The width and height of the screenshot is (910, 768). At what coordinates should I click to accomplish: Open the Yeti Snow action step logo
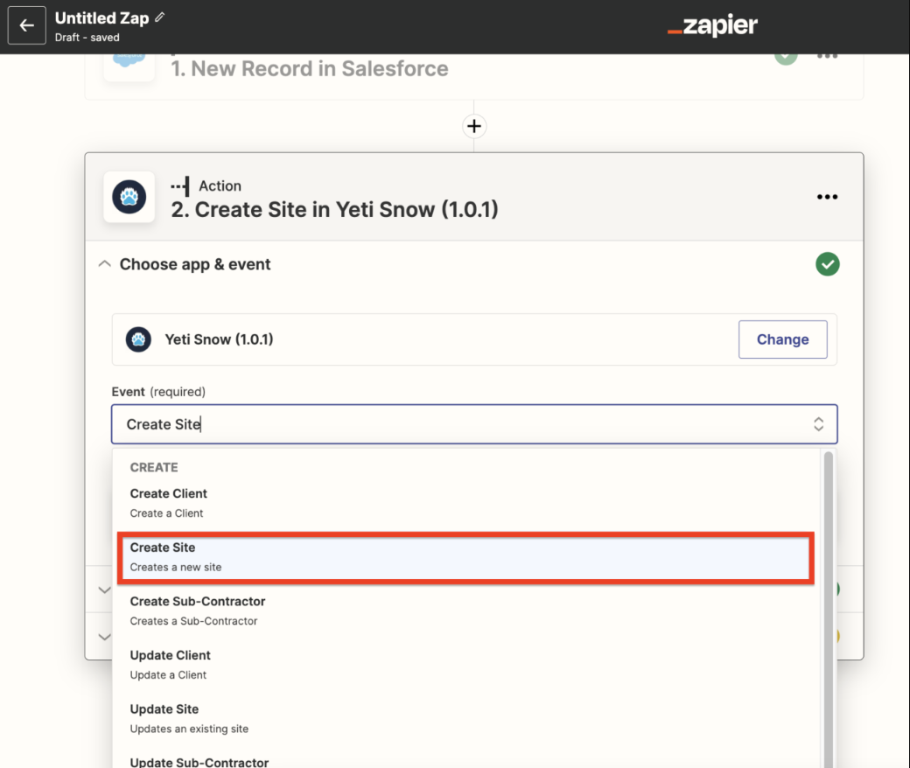(129, 197)
